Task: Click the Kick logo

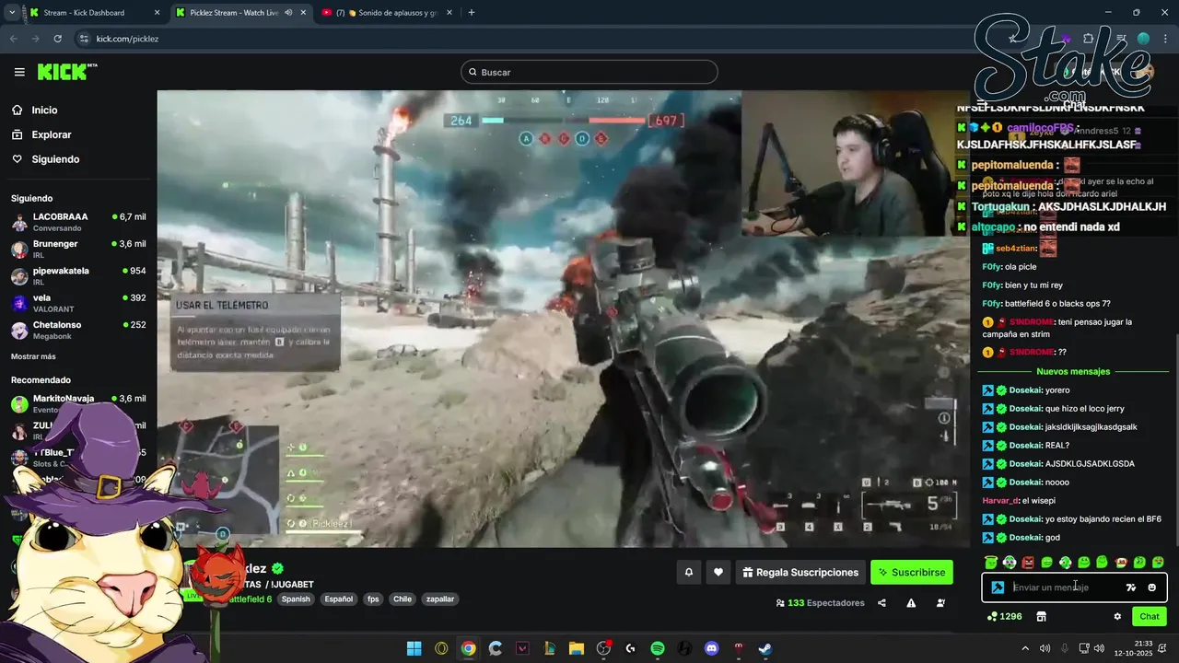Action: point(66,72)
